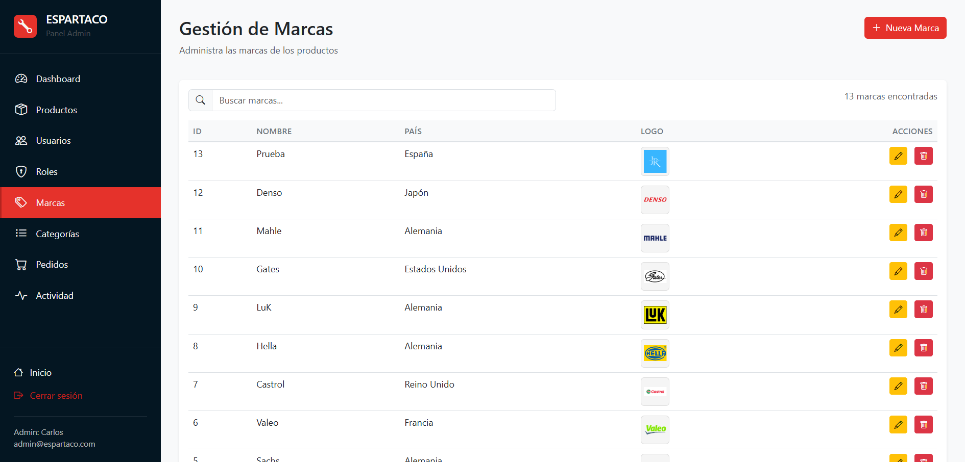Click the Hella logo thumbnail

655,353
